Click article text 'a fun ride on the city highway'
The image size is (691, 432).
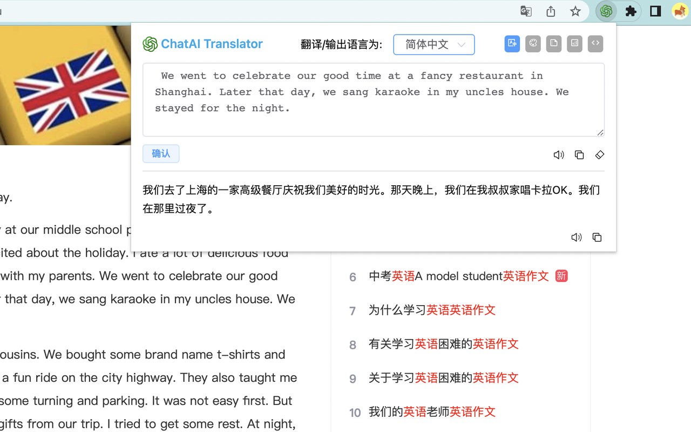click(89, 378)
